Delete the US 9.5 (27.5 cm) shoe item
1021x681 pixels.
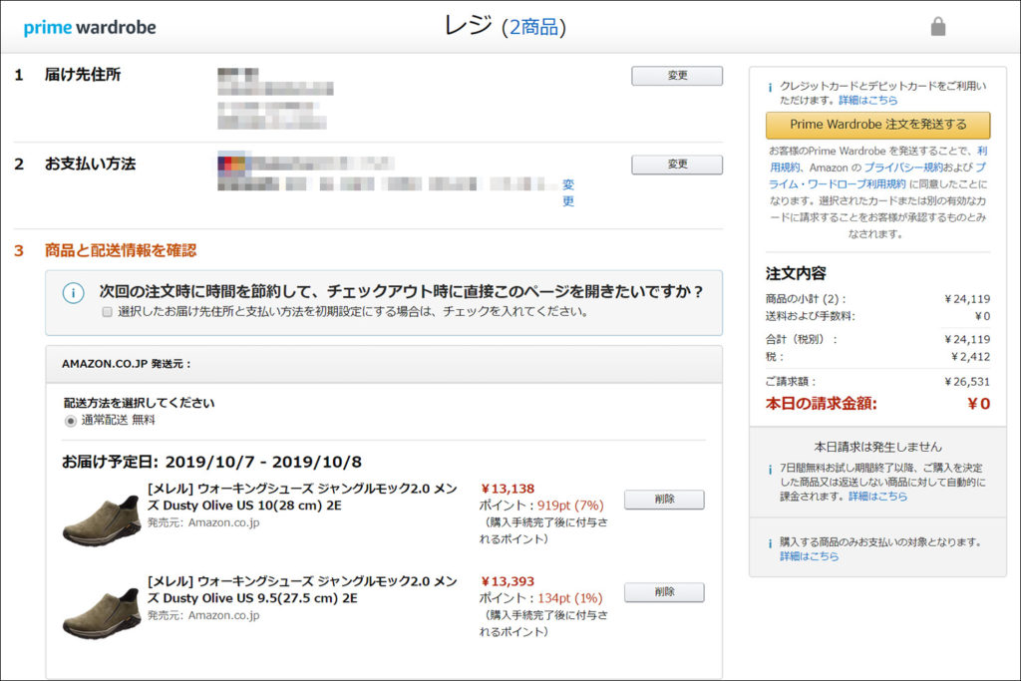(x=664, y=592)
